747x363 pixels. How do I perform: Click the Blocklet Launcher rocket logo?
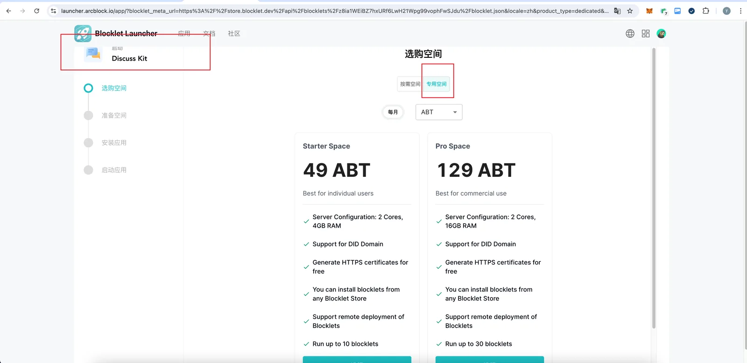[x=83, y=34]
